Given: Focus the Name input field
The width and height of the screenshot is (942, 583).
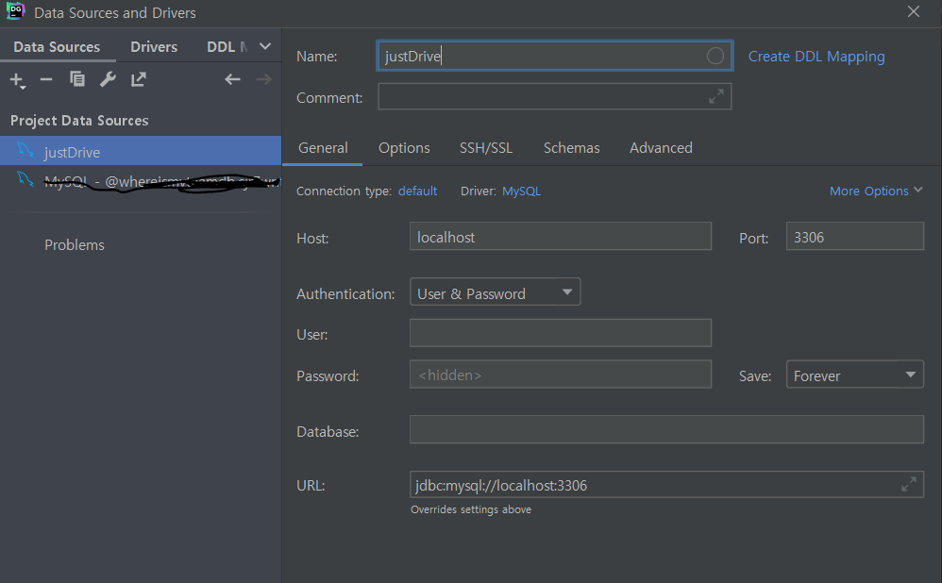Looking at the screenshot, I should point(554,56).
